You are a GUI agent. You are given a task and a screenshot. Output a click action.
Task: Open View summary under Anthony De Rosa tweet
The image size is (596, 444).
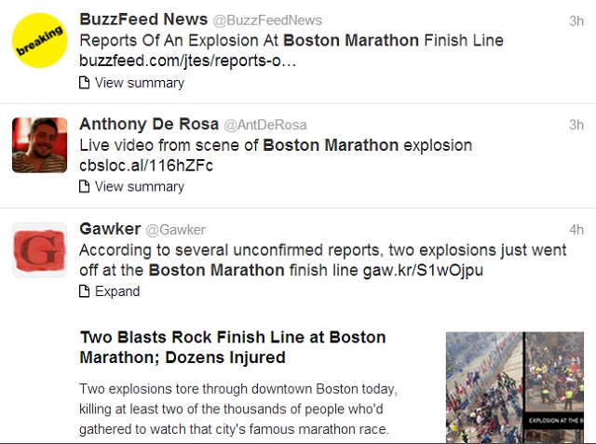(139, 187)
